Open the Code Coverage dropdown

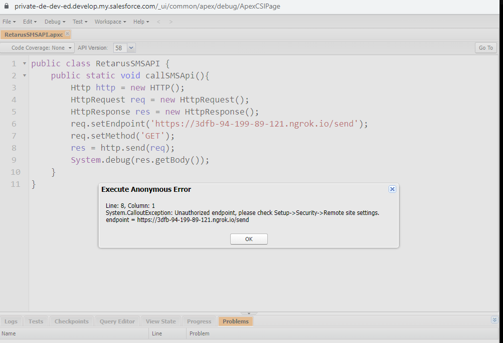click(x=38, y=48)
